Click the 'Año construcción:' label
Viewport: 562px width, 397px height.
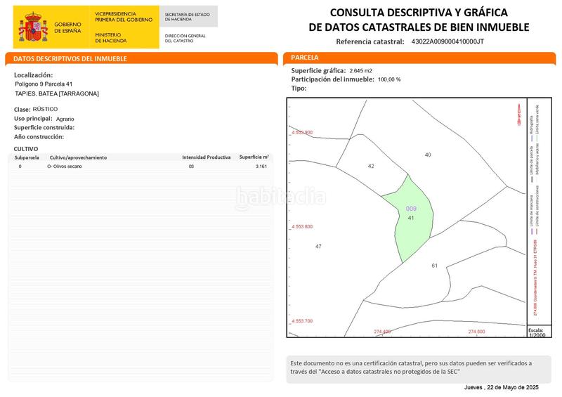coord(39,136)
